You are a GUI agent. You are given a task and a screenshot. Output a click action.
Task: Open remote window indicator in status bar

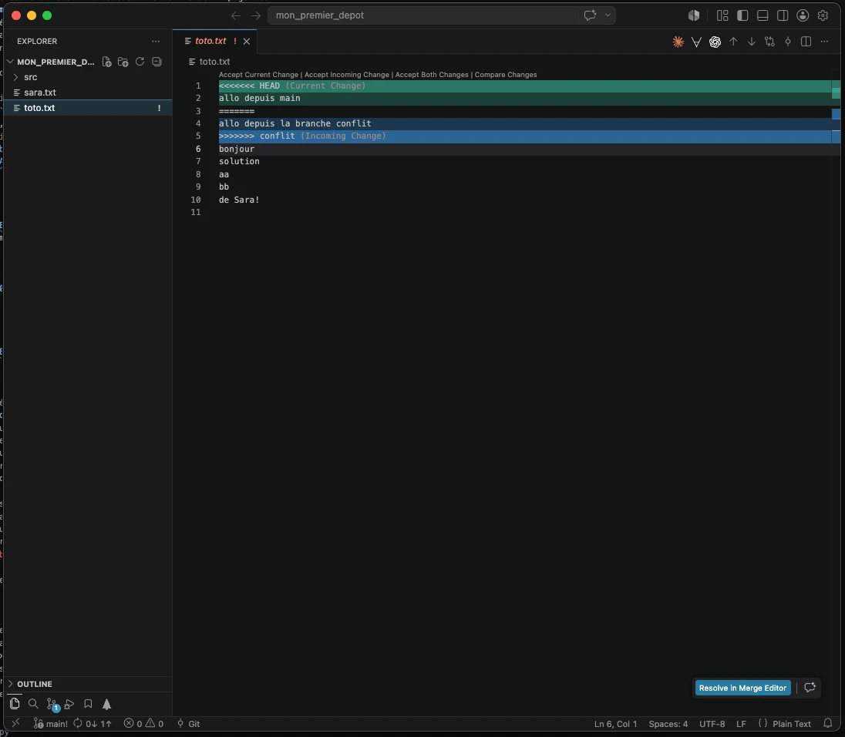pos(15,723)
